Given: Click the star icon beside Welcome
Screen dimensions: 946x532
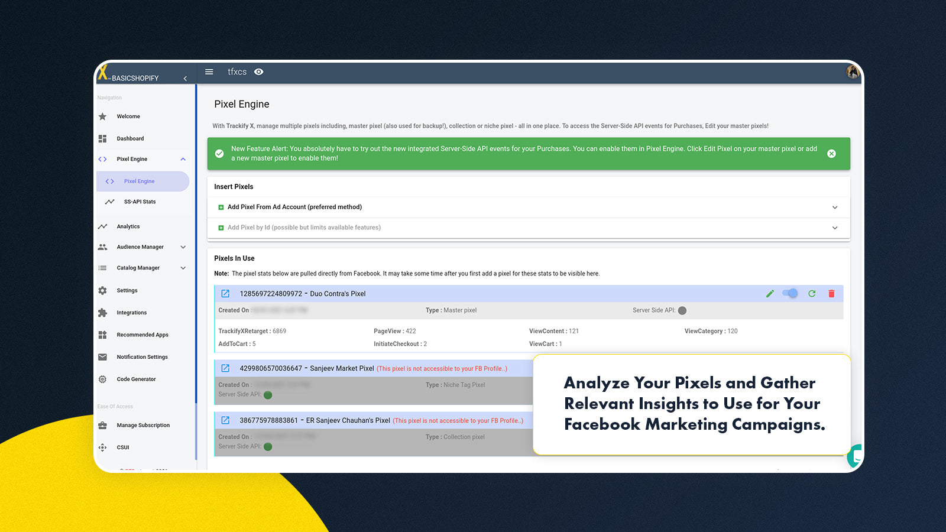Looking at the screenshot, I should (103, 116).
